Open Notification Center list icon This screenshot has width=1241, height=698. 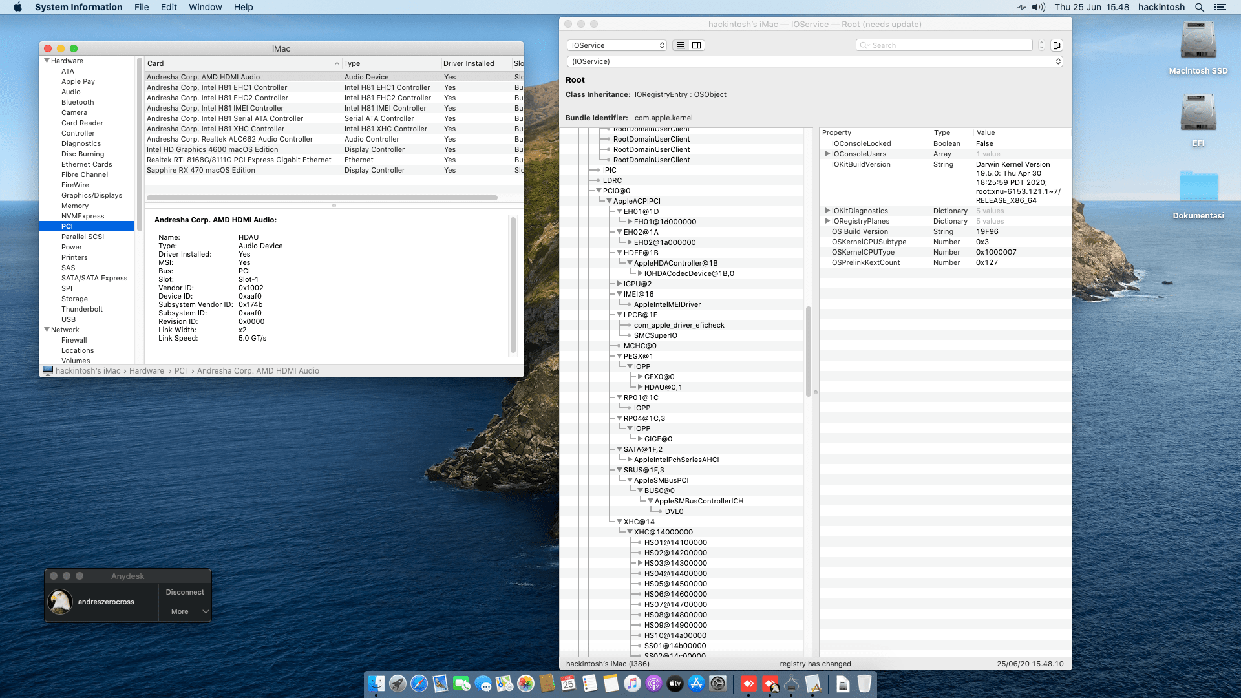point(1220,7)
